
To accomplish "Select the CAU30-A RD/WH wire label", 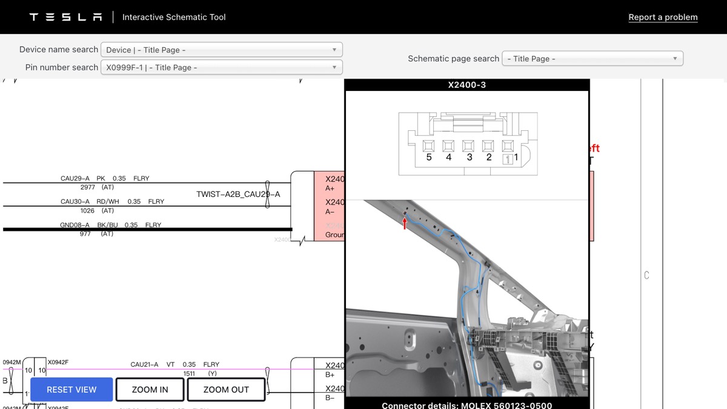I will pyautogui.click(x=113, y=202).
